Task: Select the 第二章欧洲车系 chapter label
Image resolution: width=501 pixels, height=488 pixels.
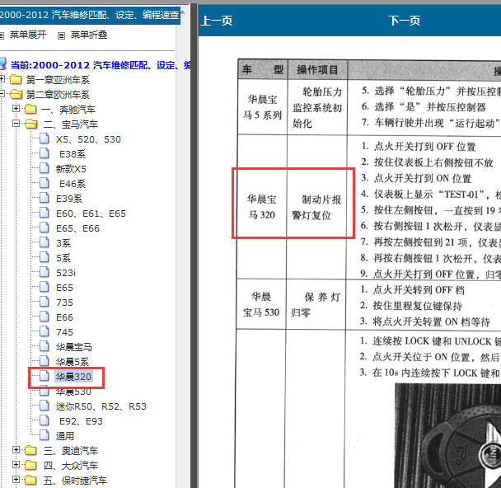Action: tap(58, 95)
